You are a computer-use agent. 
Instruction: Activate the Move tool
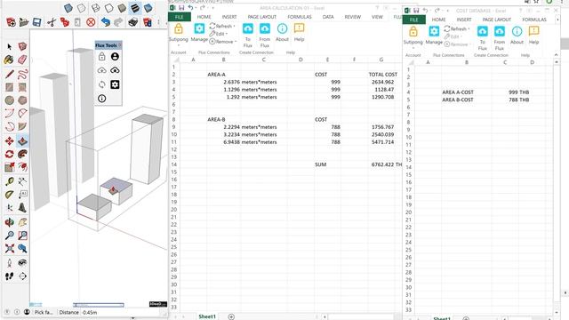click(10, 140)
